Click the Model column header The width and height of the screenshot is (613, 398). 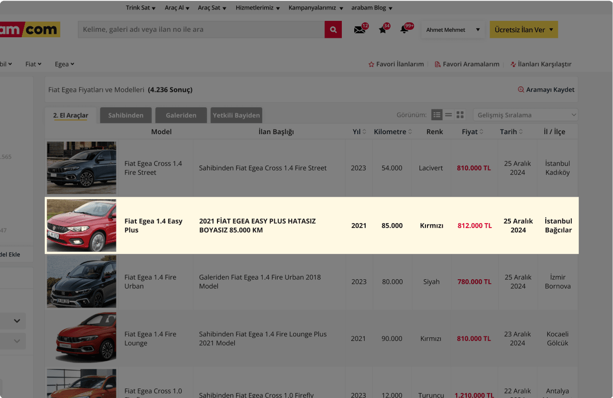click(x=161, y=132)
